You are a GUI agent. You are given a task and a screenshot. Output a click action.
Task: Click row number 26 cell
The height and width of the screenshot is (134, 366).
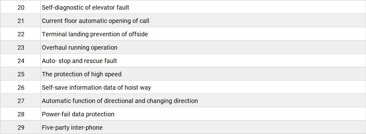pos(21,87)
